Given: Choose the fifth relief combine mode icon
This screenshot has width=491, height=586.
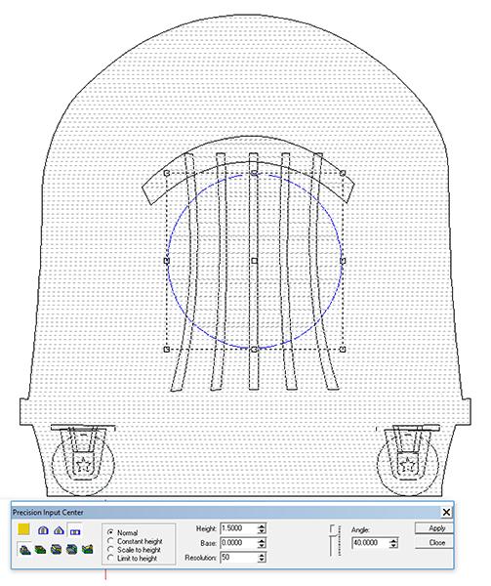Looking at the screenshot, I should click(x=88, y=549).
